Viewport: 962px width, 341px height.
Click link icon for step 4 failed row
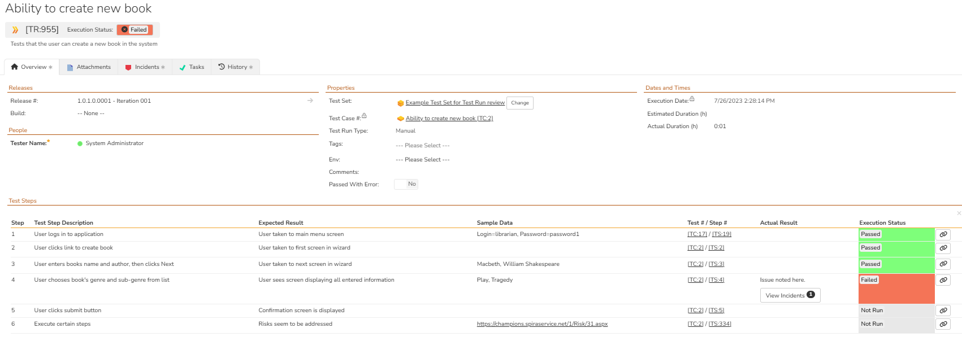click(943, 280)
